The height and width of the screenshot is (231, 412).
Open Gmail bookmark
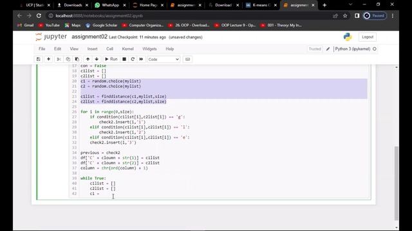pos(26,26)
